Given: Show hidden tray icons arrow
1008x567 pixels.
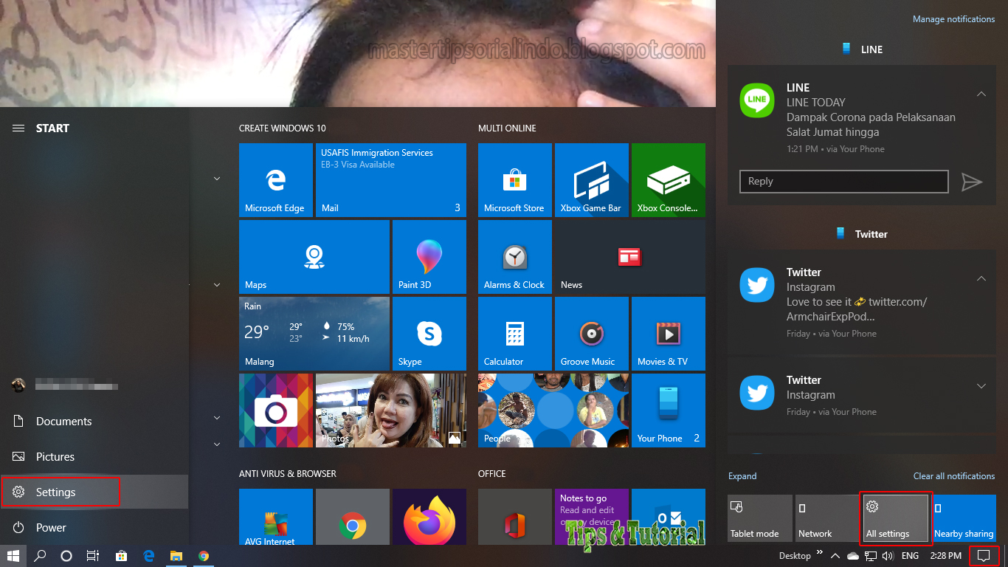Looking at the screenshot, I should tap(835, 556).
